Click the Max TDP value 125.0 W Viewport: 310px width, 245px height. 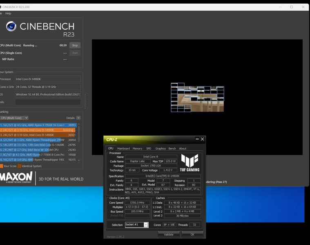171,161
